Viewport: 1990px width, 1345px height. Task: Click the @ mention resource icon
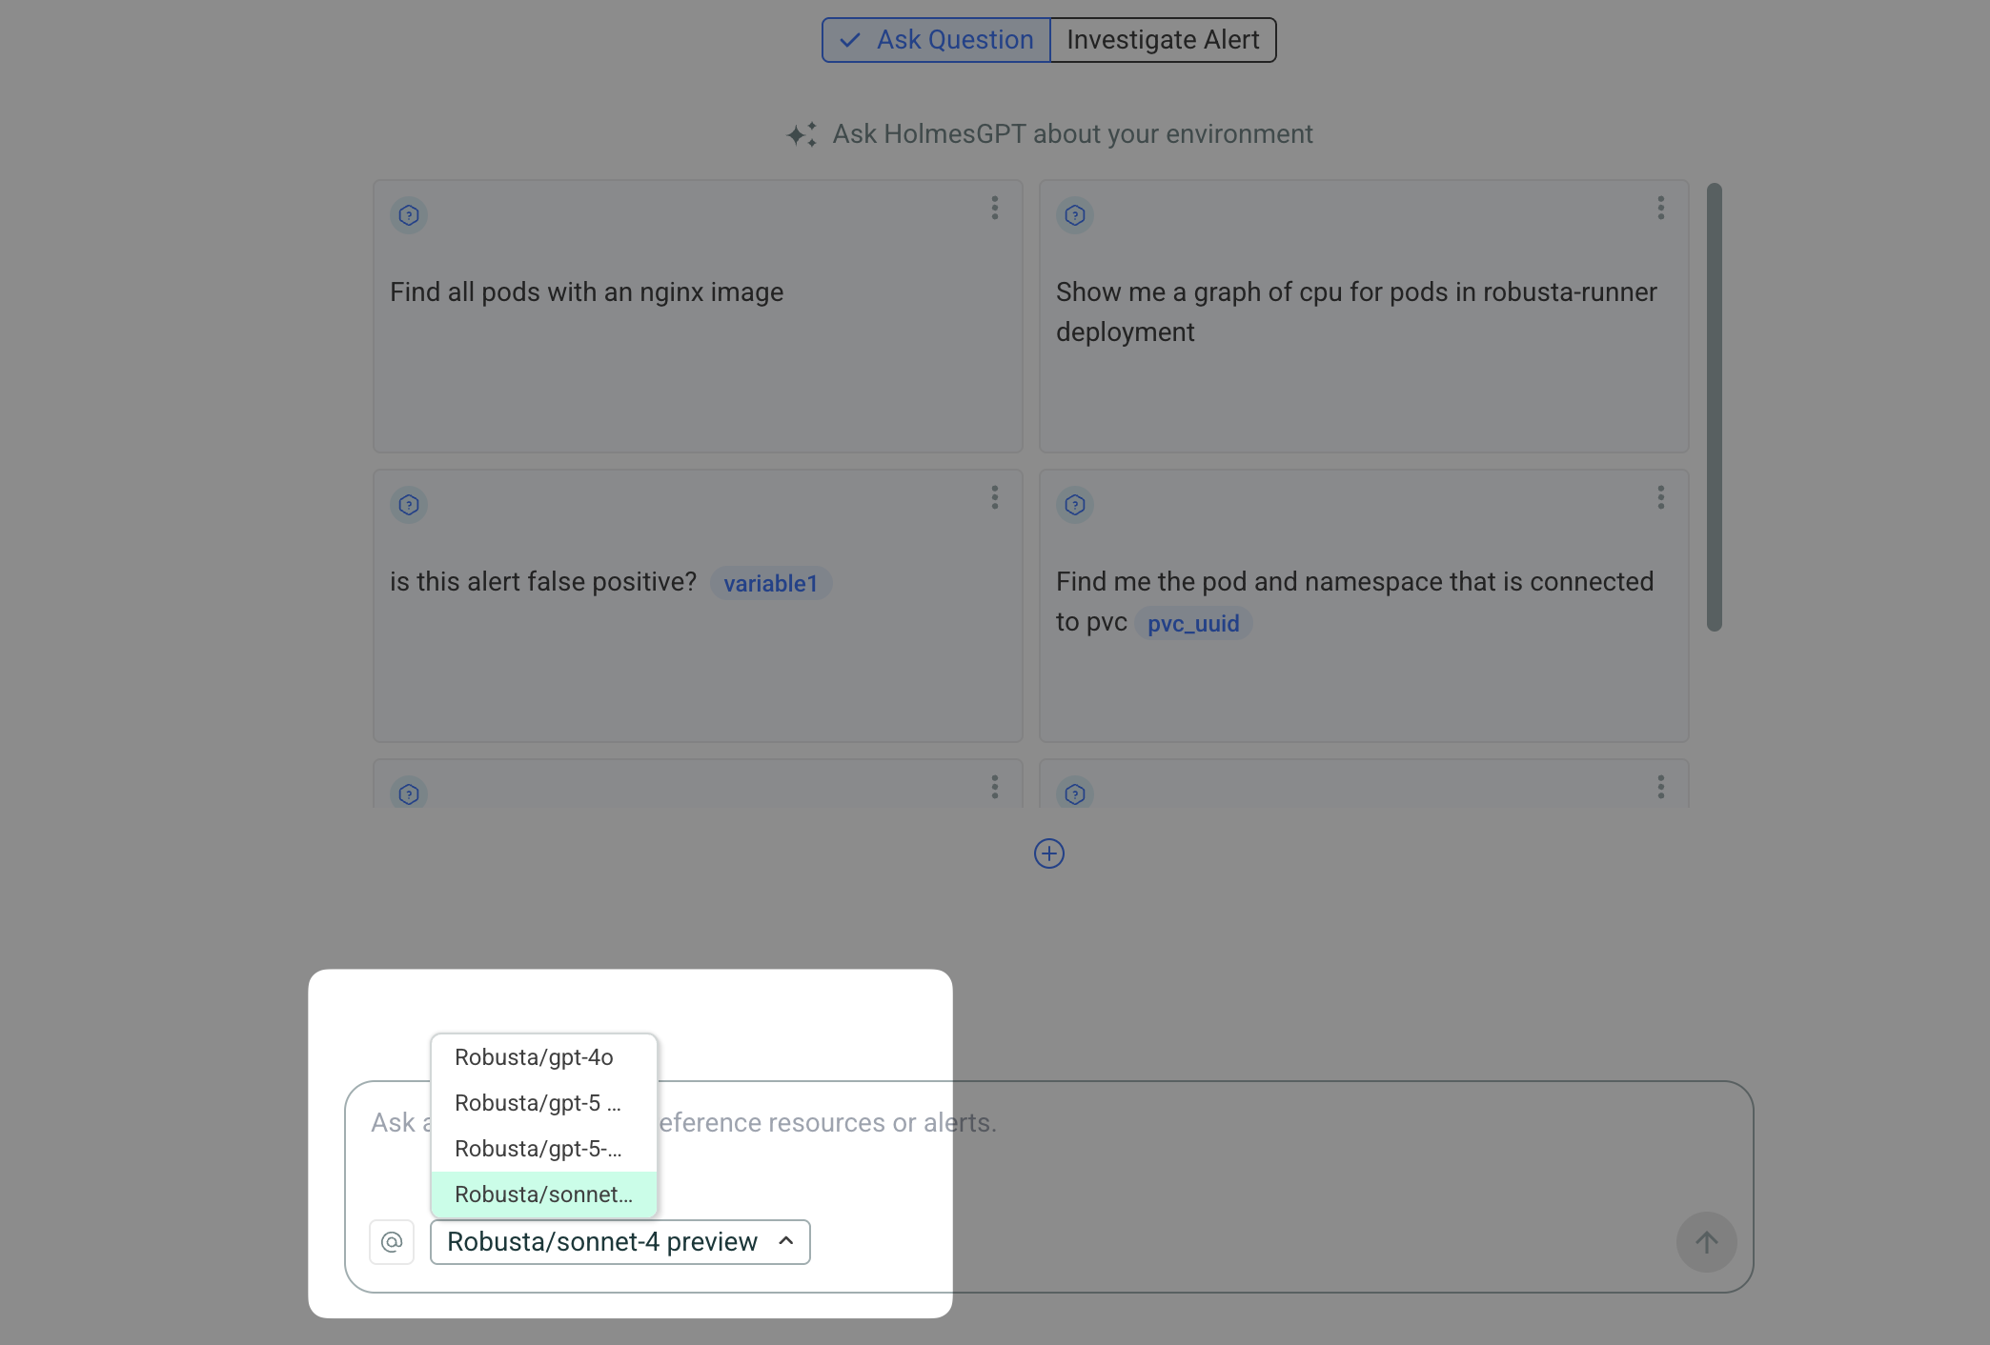[x=392, y=1242]
